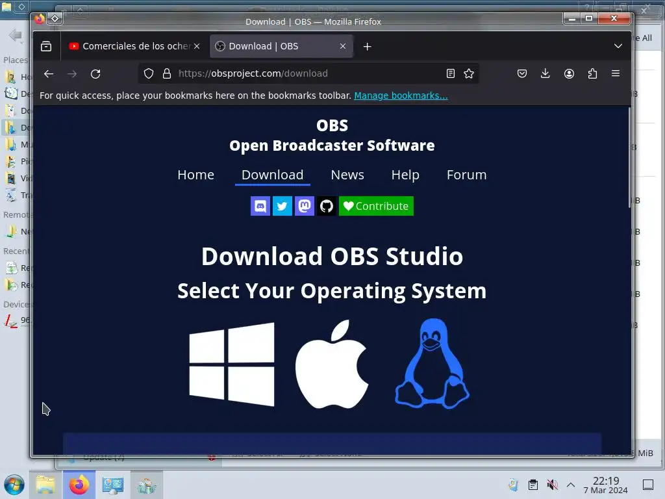Close the Download | OBS tab

pyautogui.click(x=343, y=46)
